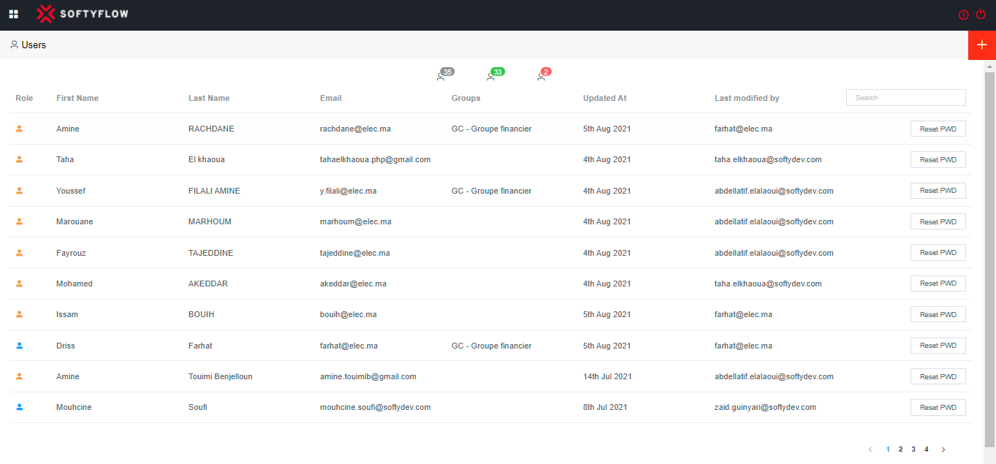This screenshot has width=996, height=464.
Task: Click the Updated At column header
Action: click(605, 98)
